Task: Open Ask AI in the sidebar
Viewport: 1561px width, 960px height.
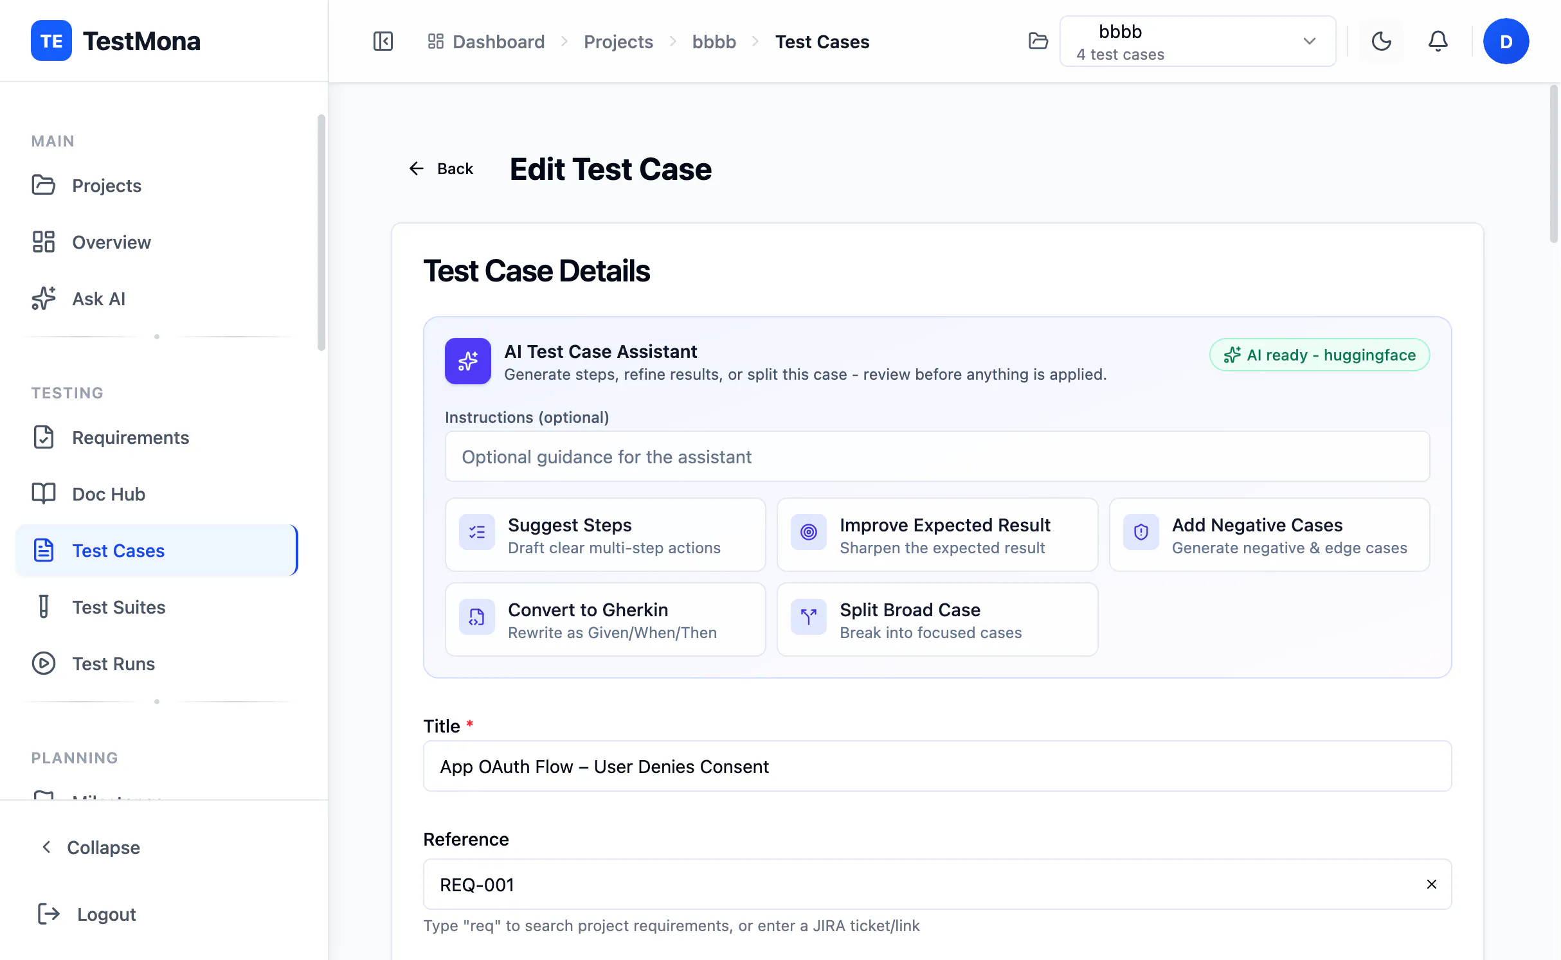Action: (x=157, y=299)
